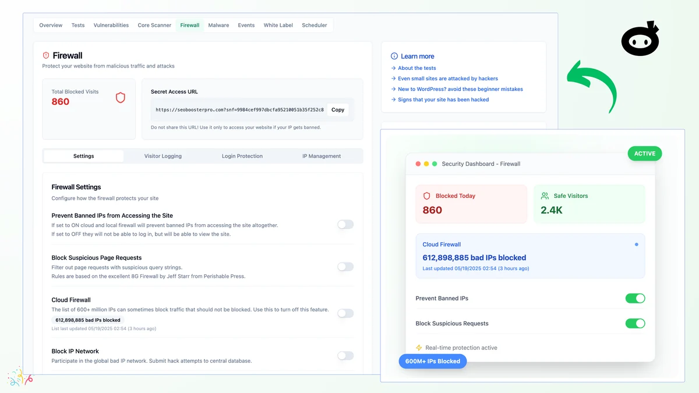Select the Malware tab

tap(218, 25)
